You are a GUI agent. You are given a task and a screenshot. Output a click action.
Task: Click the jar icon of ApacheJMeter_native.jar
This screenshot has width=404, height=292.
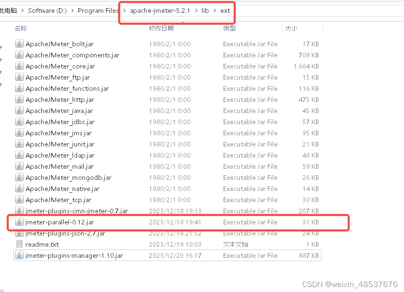(19, 188)
